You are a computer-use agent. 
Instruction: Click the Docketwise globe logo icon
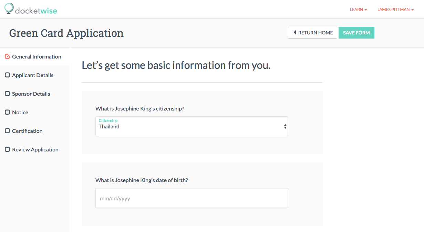pos(9,8)
